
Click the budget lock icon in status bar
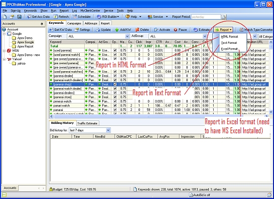tap(51, 189)
